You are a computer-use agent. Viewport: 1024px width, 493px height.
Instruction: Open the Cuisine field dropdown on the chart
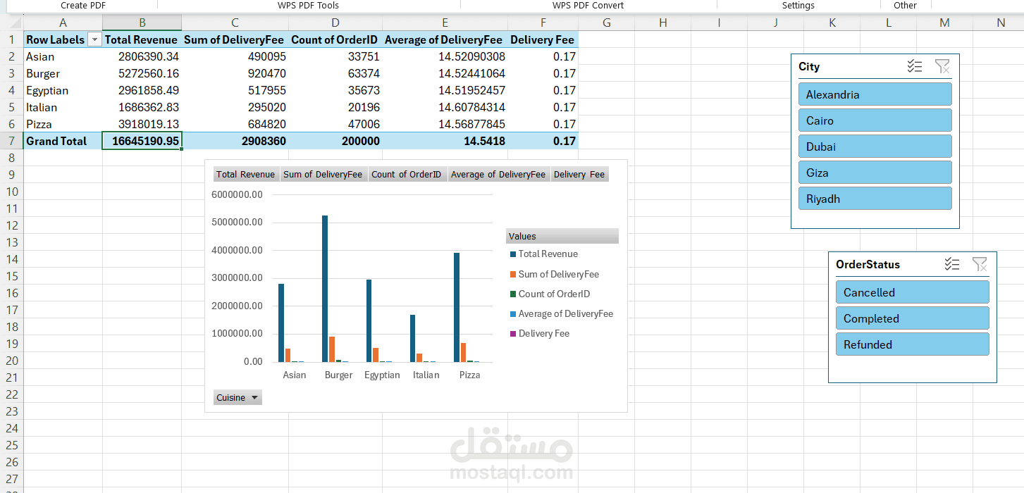coord(238,398)
